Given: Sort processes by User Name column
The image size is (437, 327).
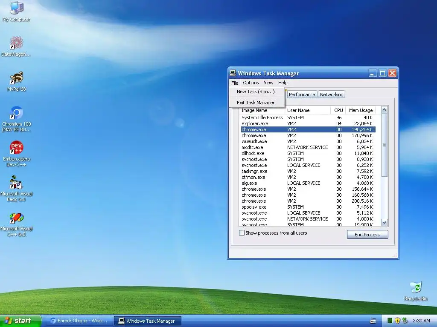Looking at the screenshot, I should (x=308, y=110).
